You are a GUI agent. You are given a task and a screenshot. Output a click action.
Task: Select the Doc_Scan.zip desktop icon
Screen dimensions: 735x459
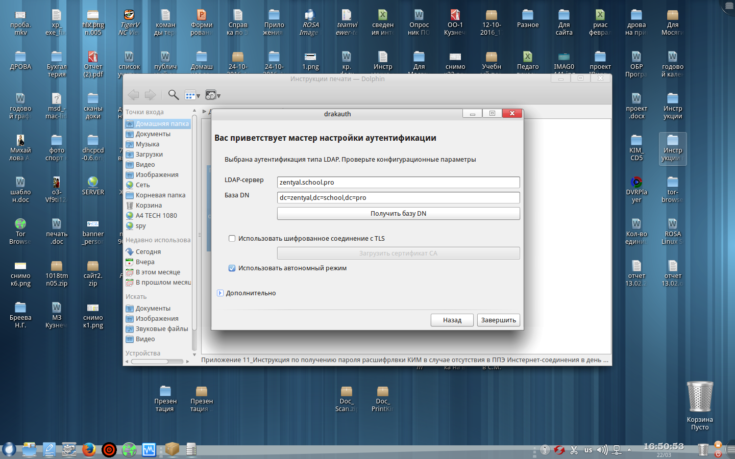(x=347, y=399)
